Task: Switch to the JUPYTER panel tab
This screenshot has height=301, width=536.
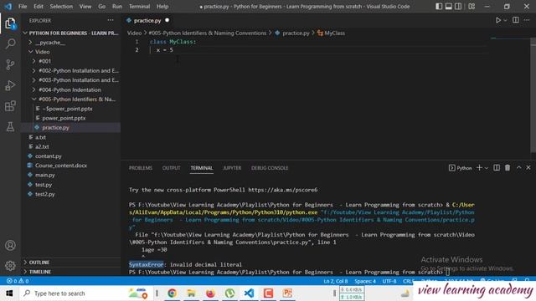Action: 232,168
